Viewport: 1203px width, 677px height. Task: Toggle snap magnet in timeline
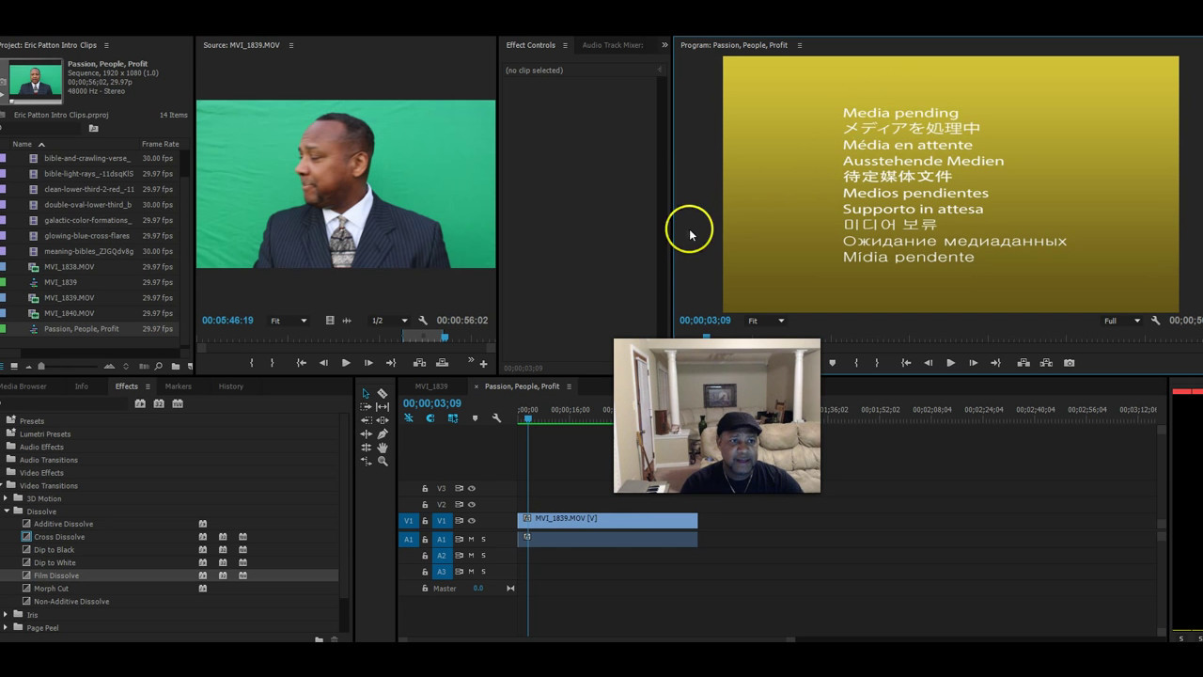[x=430, y=418]
